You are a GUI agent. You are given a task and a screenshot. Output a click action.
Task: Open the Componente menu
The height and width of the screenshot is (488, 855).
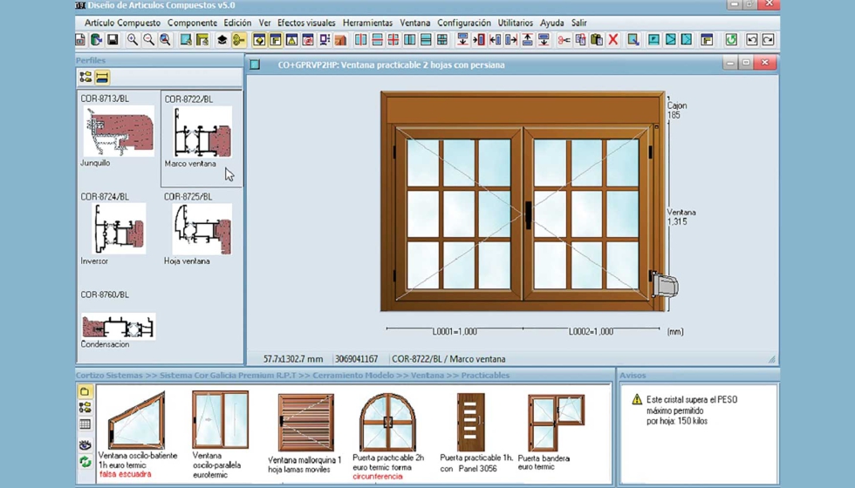[x=192, y=23]
